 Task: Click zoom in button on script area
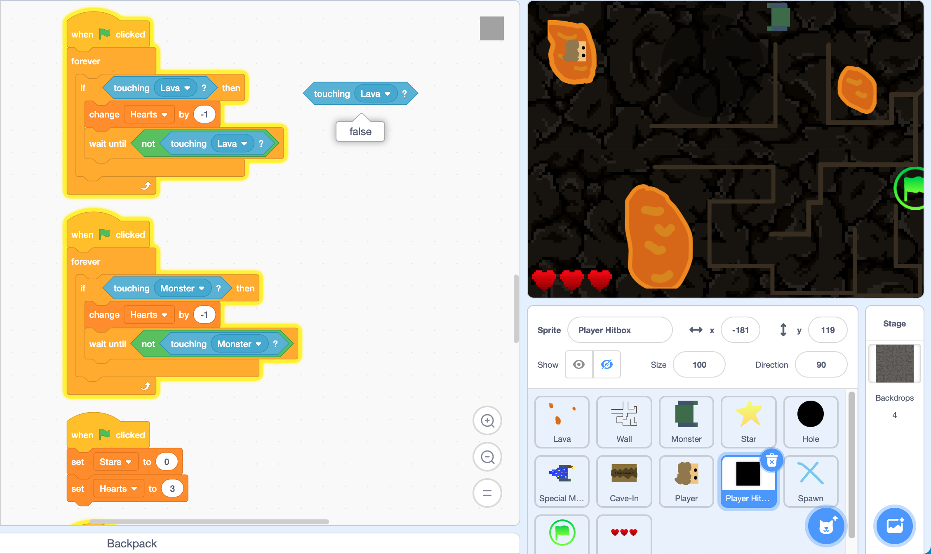click(x=488, y=421)
